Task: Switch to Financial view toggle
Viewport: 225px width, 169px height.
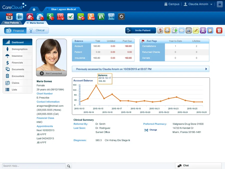Action: click(x=15, y=31)
